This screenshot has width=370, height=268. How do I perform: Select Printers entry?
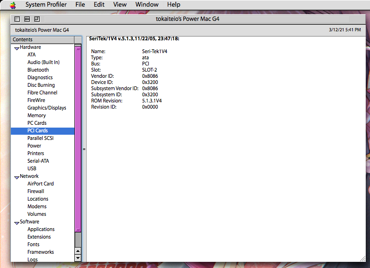36,153
